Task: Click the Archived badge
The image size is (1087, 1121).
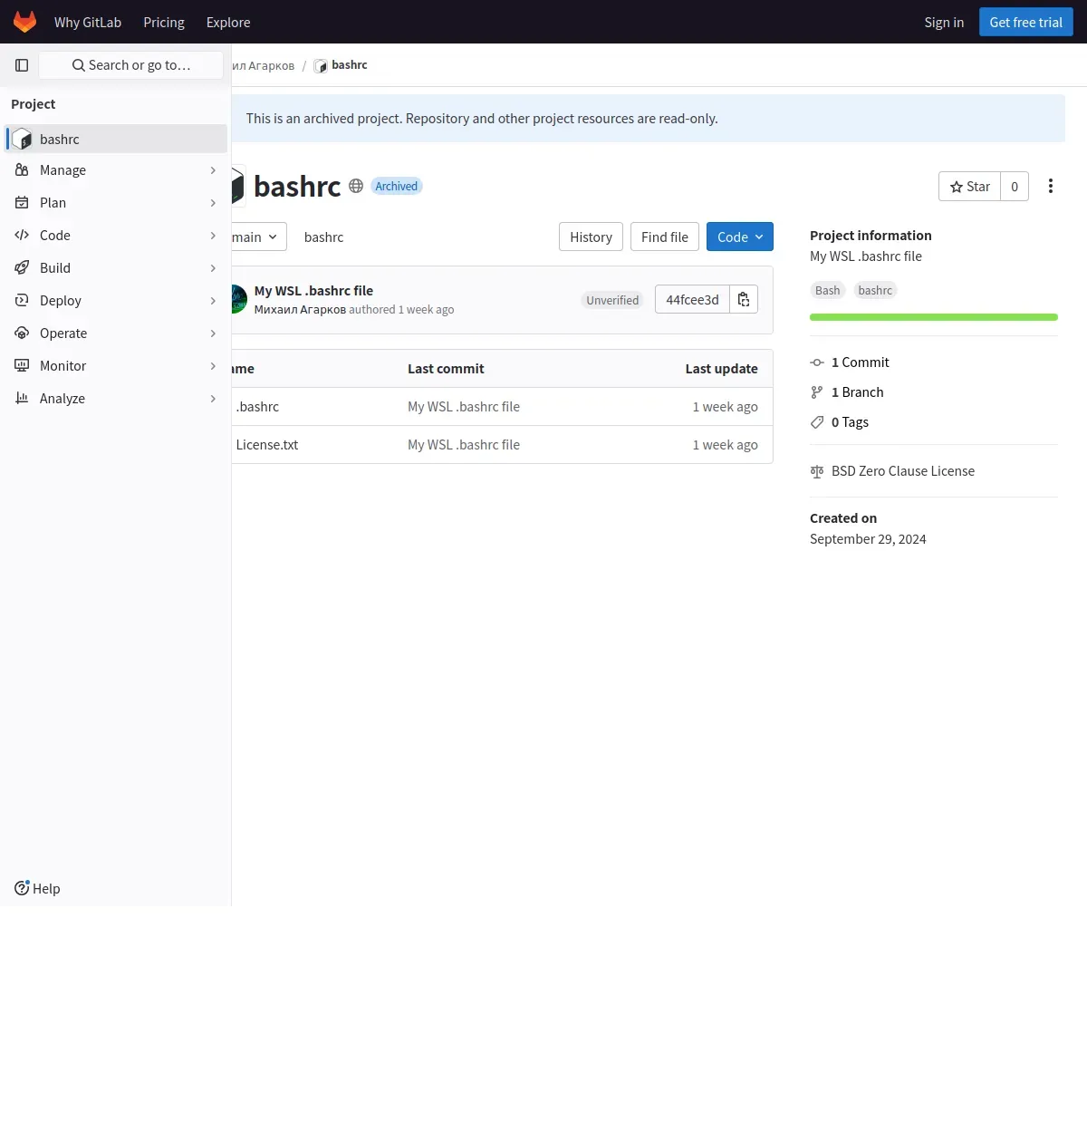Action: (397, 186)
